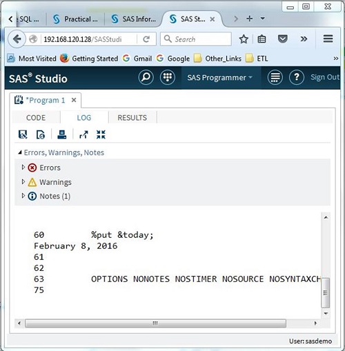Click the Sign Out link
This screenshot has width=345, height=351.
point(325,77)
